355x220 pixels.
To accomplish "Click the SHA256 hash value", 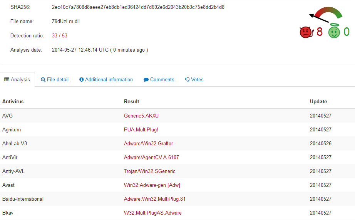I will 138,7.
